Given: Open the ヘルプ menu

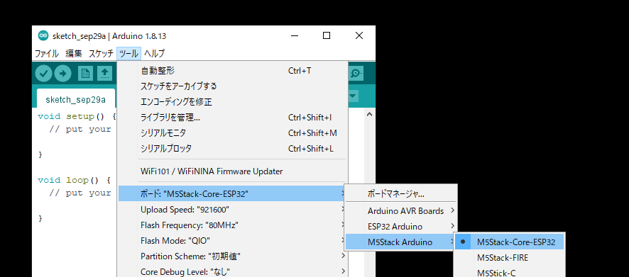Looking at the screenshot, I should pyautogui.click(x=155, y=53).
